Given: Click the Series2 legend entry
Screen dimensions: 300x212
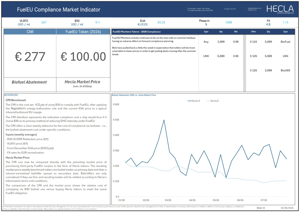Looking at the screenshot, I should pos(212,101).
